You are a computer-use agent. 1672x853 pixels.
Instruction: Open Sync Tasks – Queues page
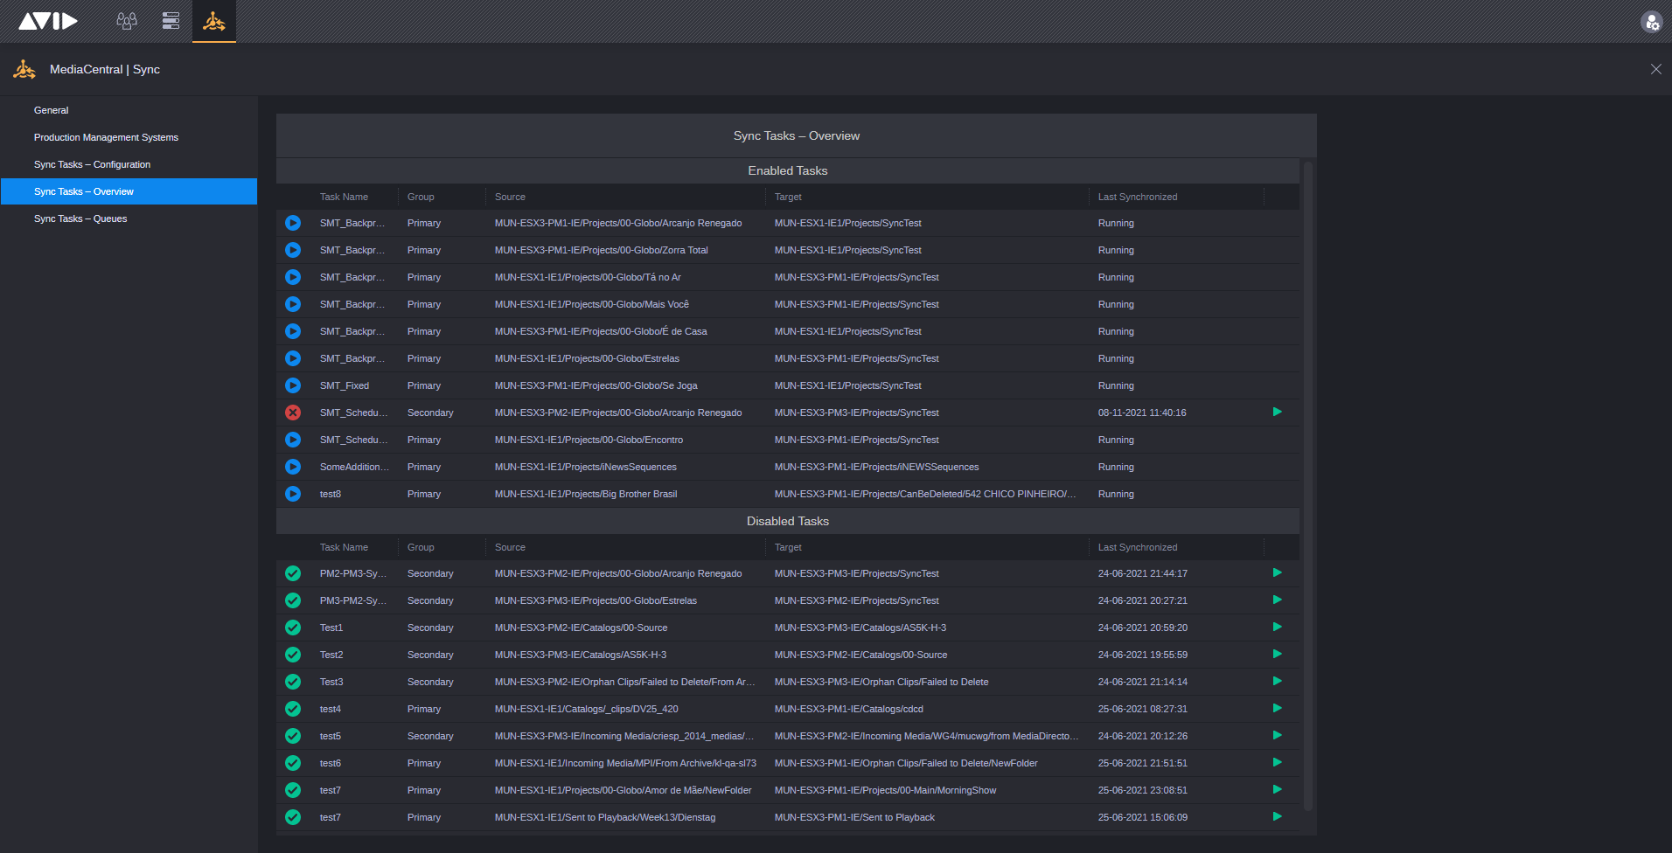click(x=80, y=218)
